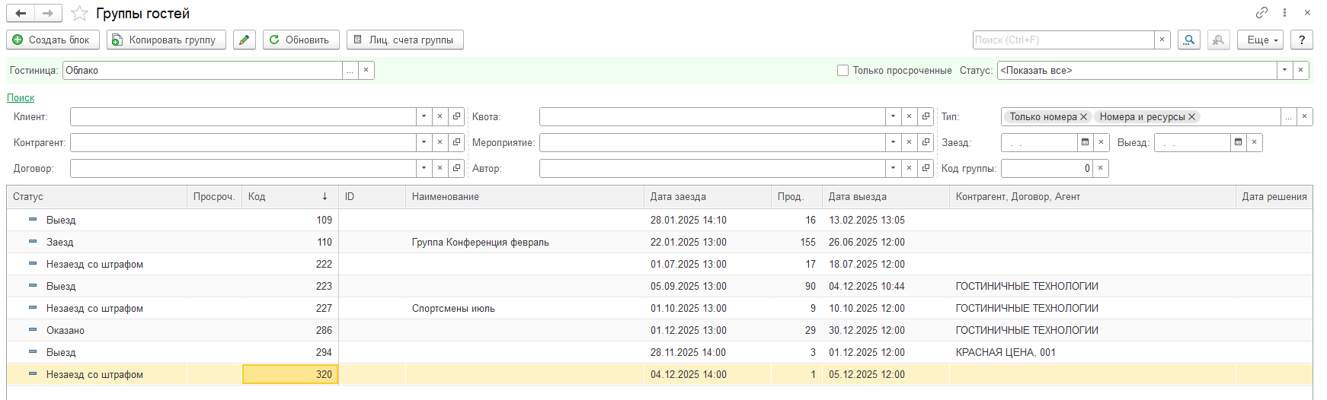Click the Гостиница field with Облако
The width and height of the screenshot is (1327, 400).
202,70
